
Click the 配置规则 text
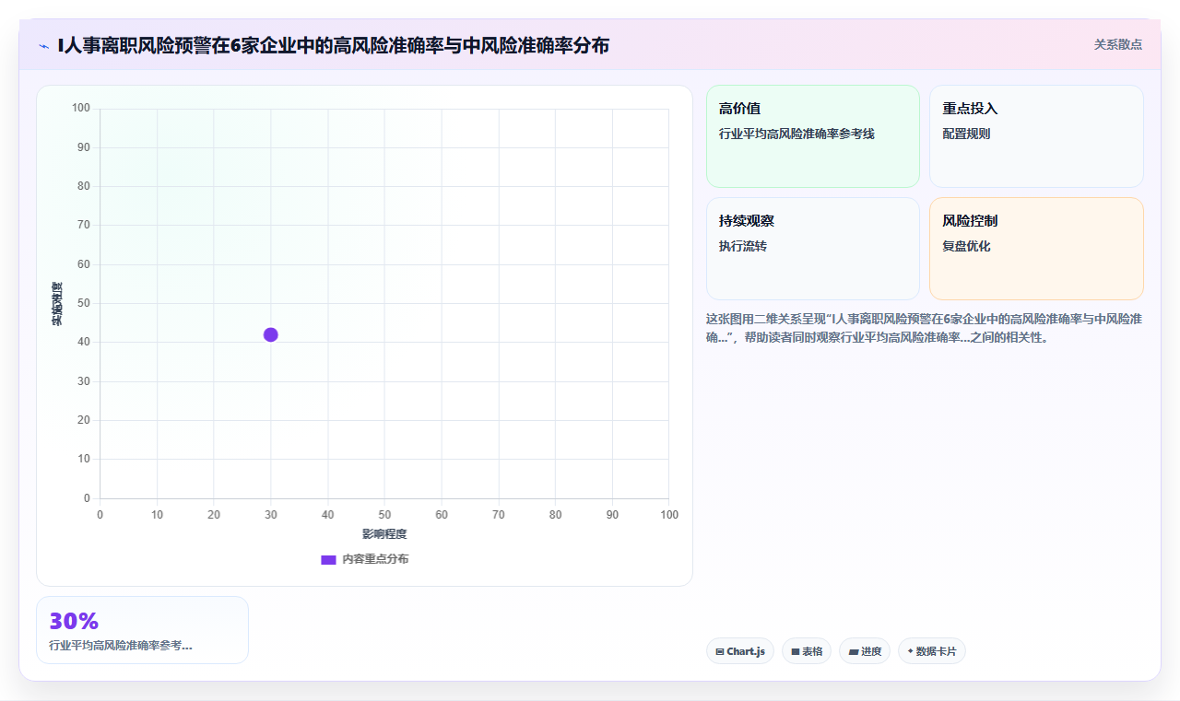click(x=966, y=134)
